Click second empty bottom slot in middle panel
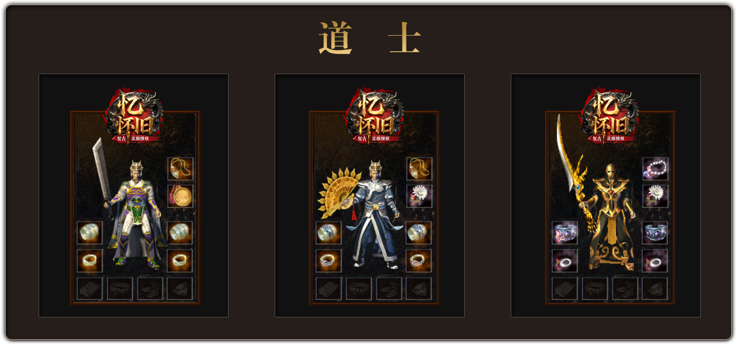The height and width of the screenshot is (345, 737). point(359,289)
